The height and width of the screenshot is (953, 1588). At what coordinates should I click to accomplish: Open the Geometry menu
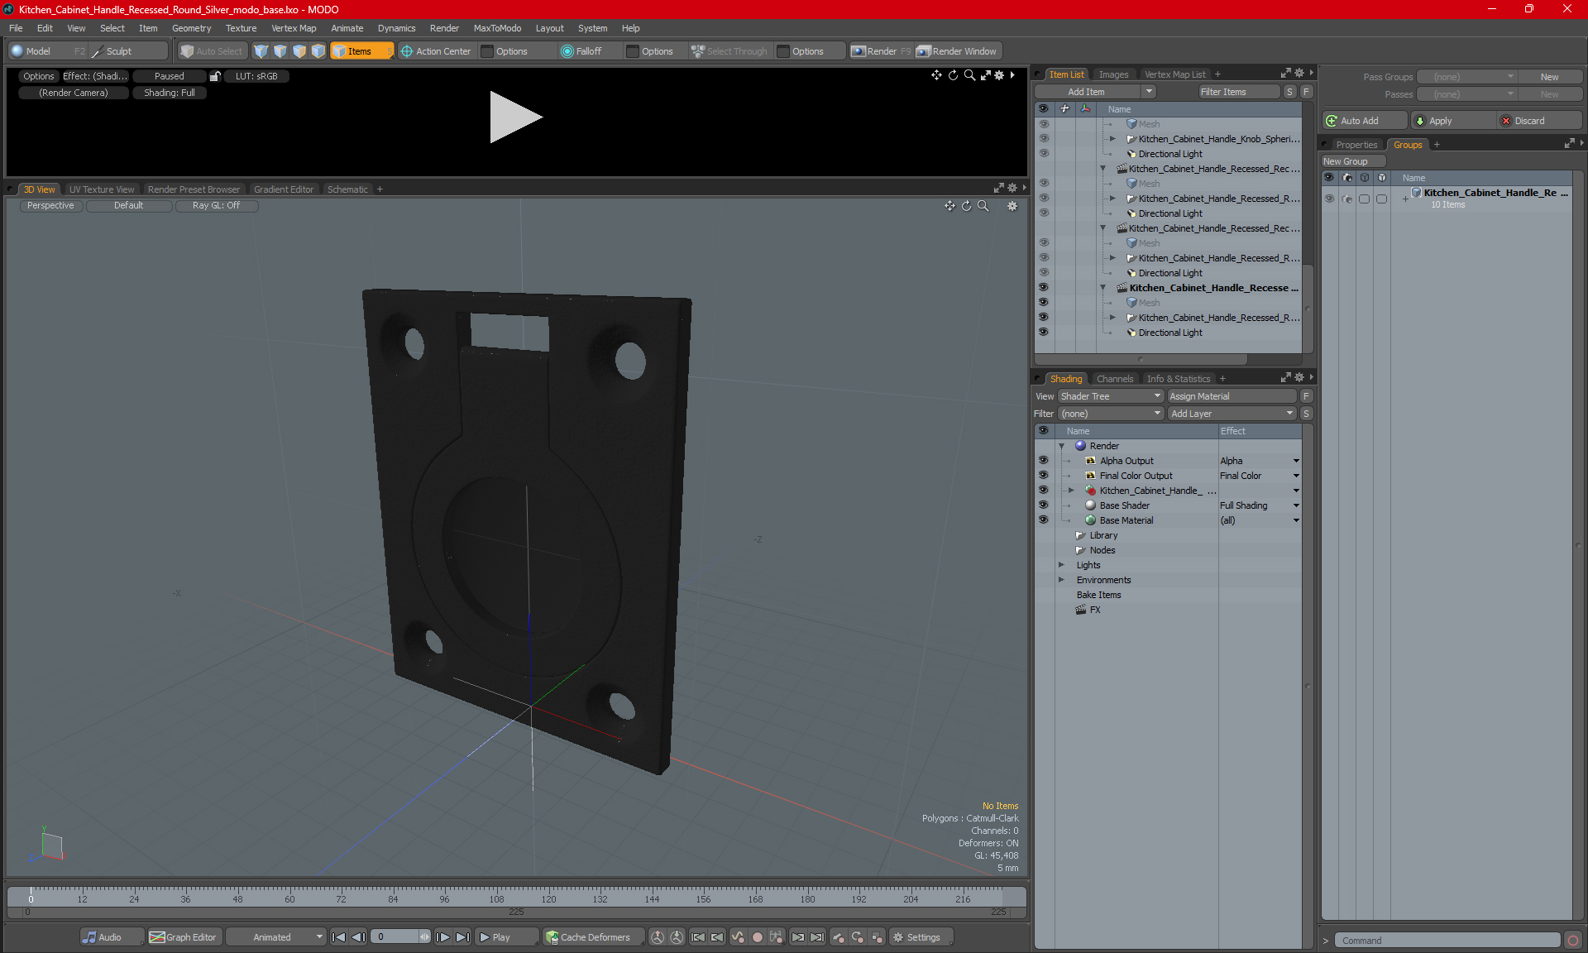pyautogui.click(x=191, y=28)
